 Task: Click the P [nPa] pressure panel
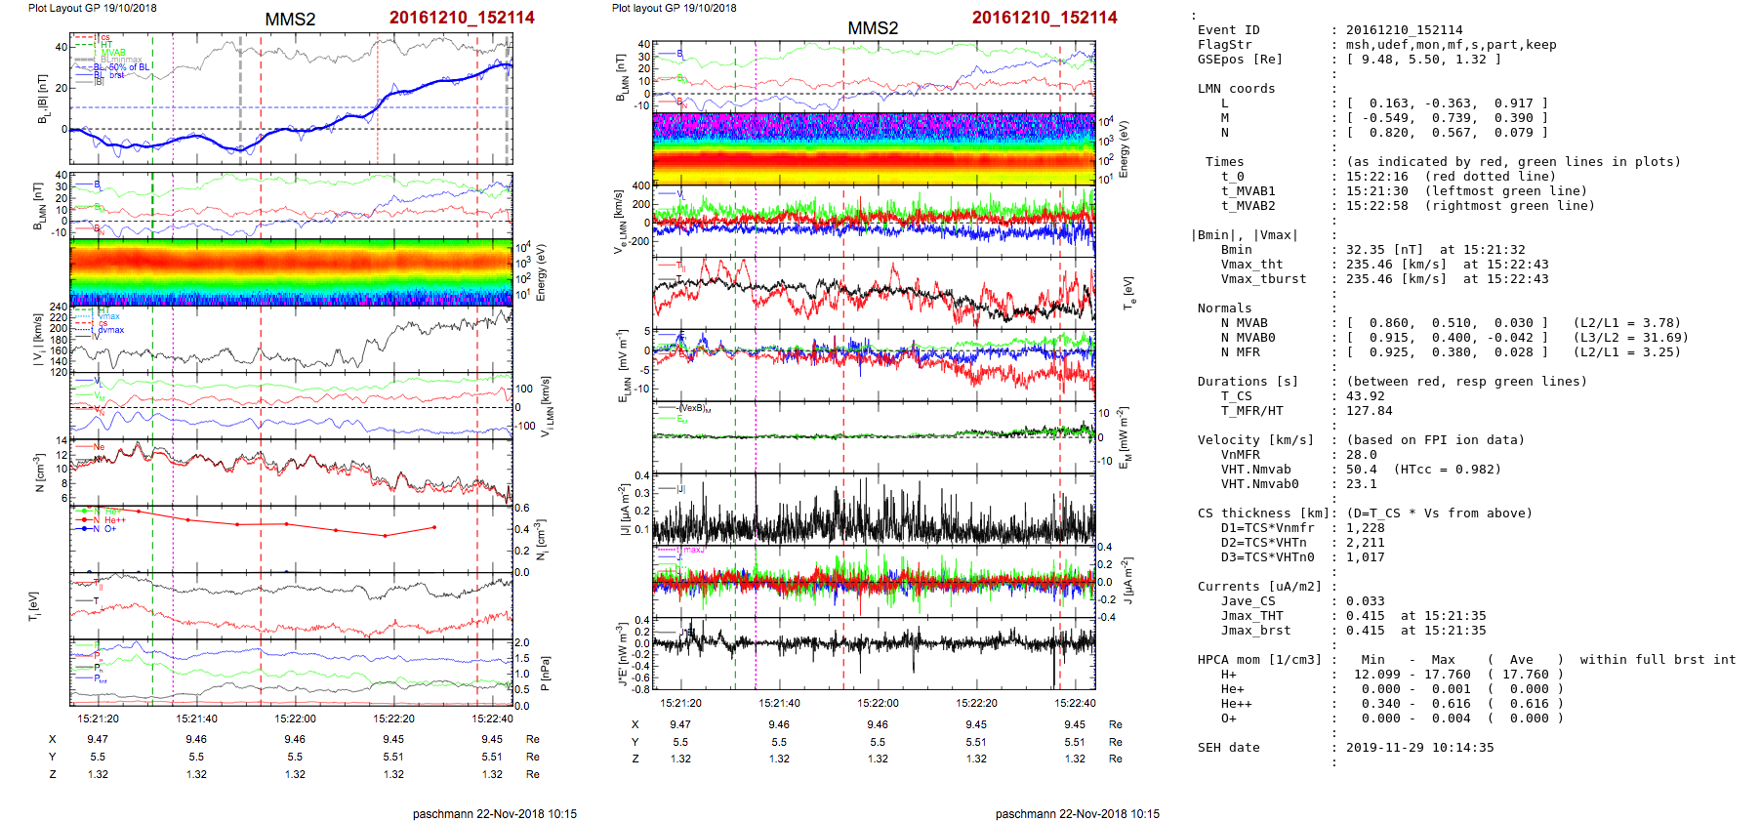click(x=291, y=673)
